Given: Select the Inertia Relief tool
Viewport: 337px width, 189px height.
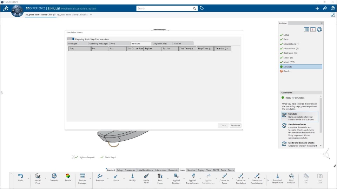Looking at the screenshot, I should click(146, 178).
